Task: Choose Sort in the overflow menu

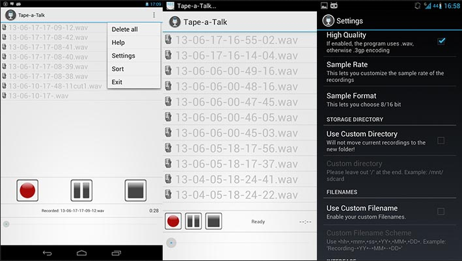Action: pyautogui.click(x=134, y=69)
